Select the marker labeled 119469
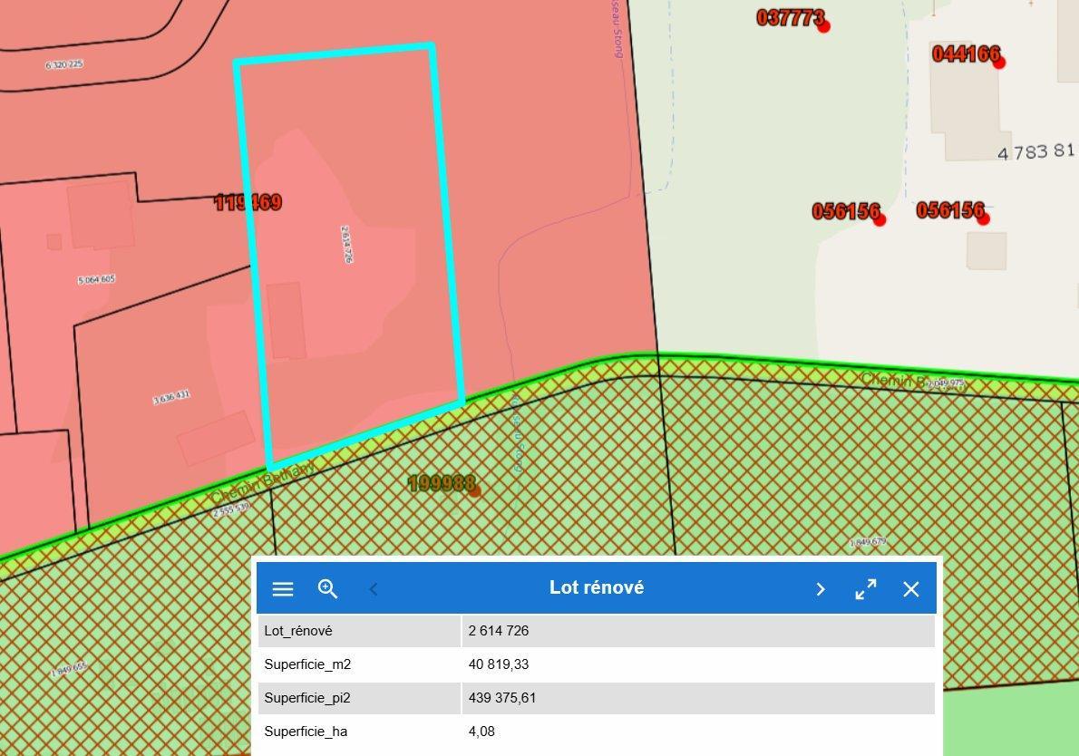This screenshot has width=1079, height=756. point(248,202)
